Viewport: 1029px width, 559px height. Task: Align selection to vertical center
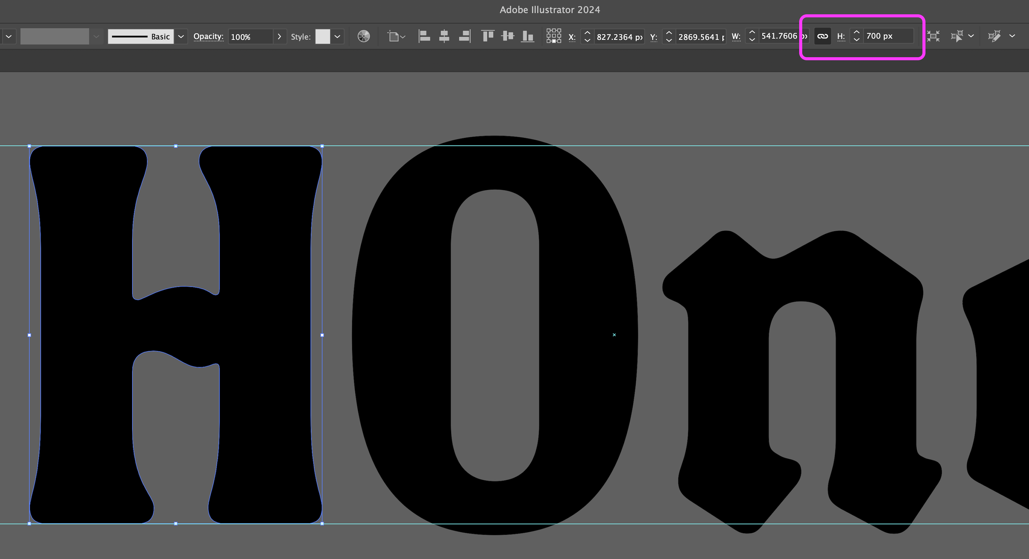tap(508, 36)
